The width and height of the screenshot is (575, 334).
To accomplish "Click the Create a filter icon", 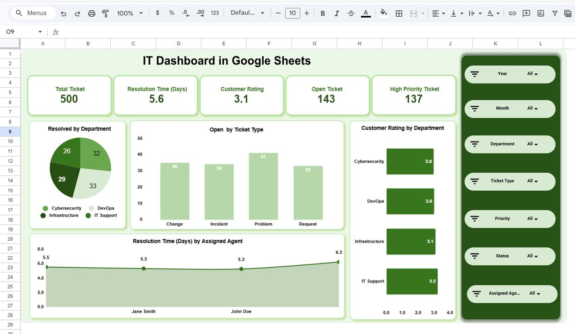I will click(554, 13).
